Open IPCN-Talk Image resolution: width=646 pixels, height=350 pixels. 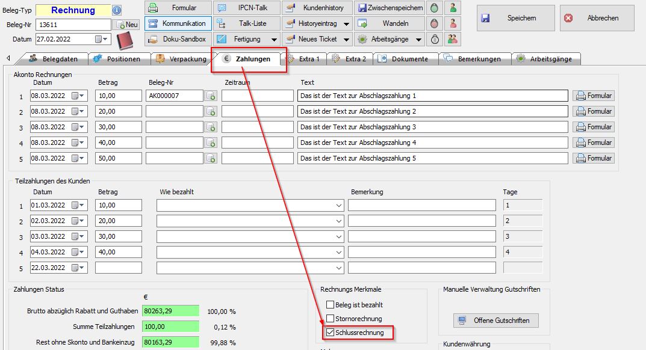tap(247, 8)
